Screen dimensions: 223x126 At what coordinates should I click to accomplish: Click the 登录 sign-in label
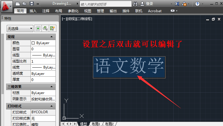coord(150,4)
